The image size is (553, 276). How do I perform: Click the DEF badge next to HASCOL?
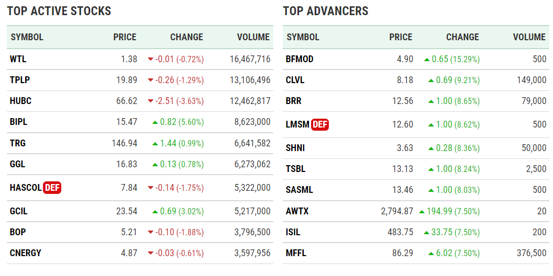pos(52,188)
